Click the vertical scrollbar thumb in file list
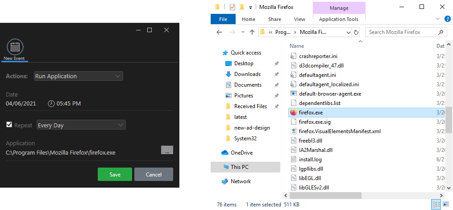Screen dimensions: 453x210 point(449,120)
